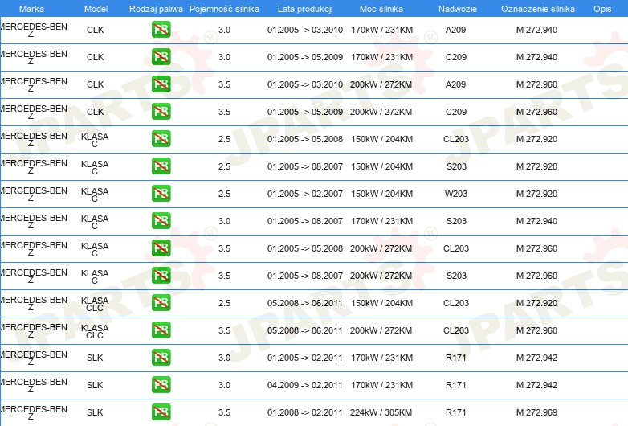Screen dimensions: 628x426
Task: Click the fuel icon for KLASA CLC 2.5
Action: point(161,303)
